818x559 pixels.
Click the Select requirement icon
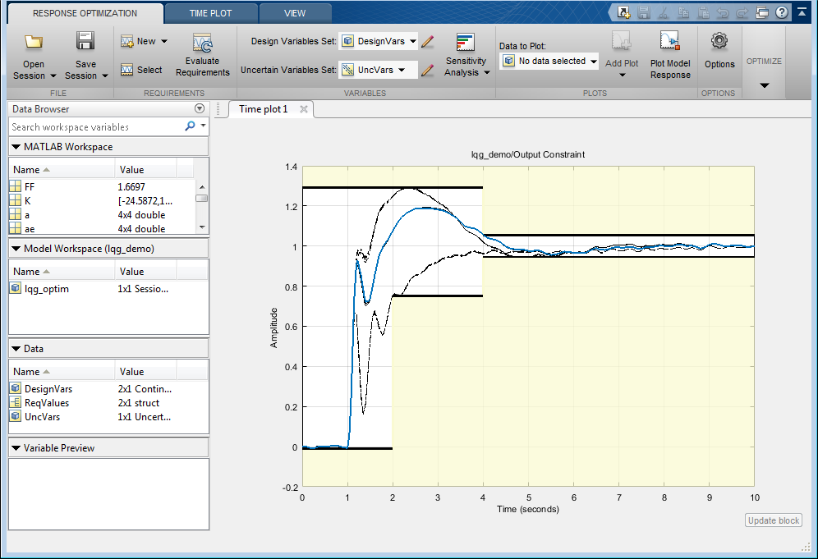[x=127, y=70]
